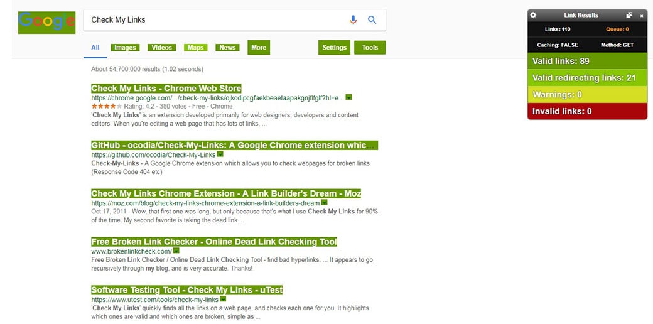Click the Settings button

[x=334, y=48]
